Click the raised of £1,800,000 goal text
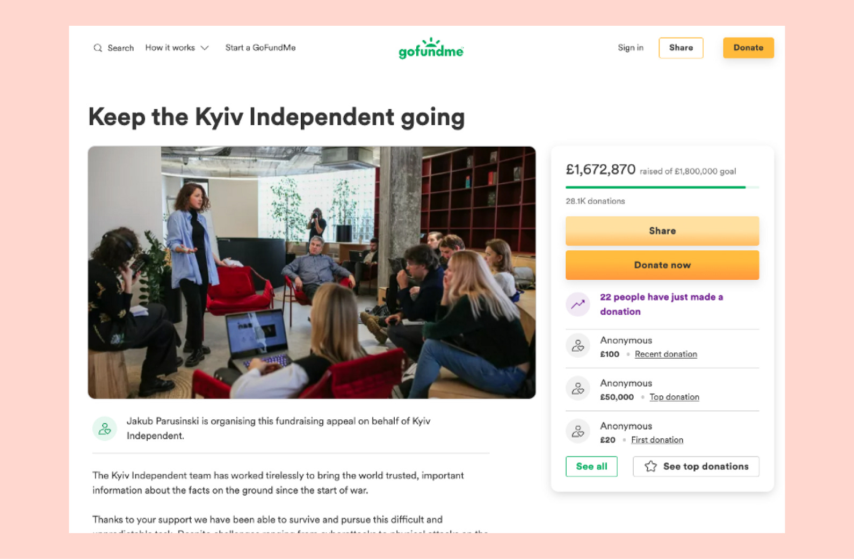Screen dimensions: 854x559 click(x=687, y=171)
